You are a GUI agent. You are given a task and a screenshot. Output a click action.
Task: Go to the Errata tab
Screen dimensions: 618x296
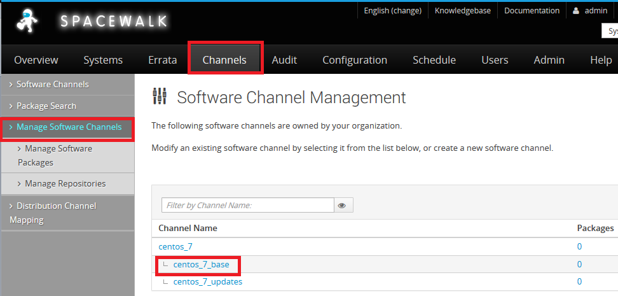pos(162,60)
